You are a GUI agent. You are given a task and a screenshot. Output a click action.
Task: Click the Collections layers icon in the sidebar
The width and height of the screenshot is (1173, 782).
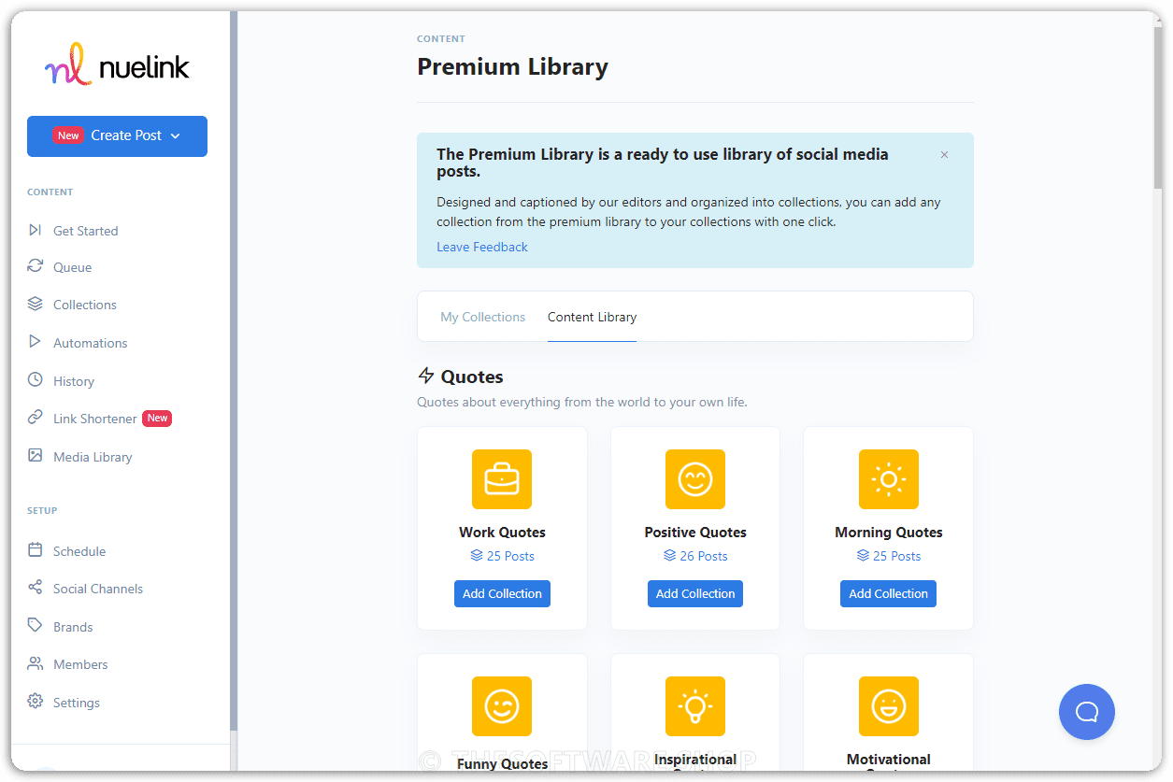[x=35, y=304]
